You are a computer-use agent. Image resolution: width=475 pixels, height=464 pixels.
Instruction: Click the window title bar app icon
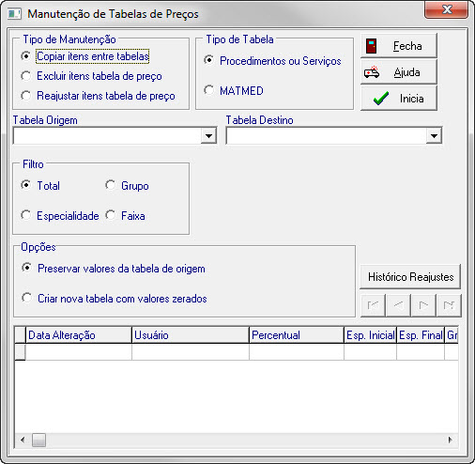coord(14,14)
